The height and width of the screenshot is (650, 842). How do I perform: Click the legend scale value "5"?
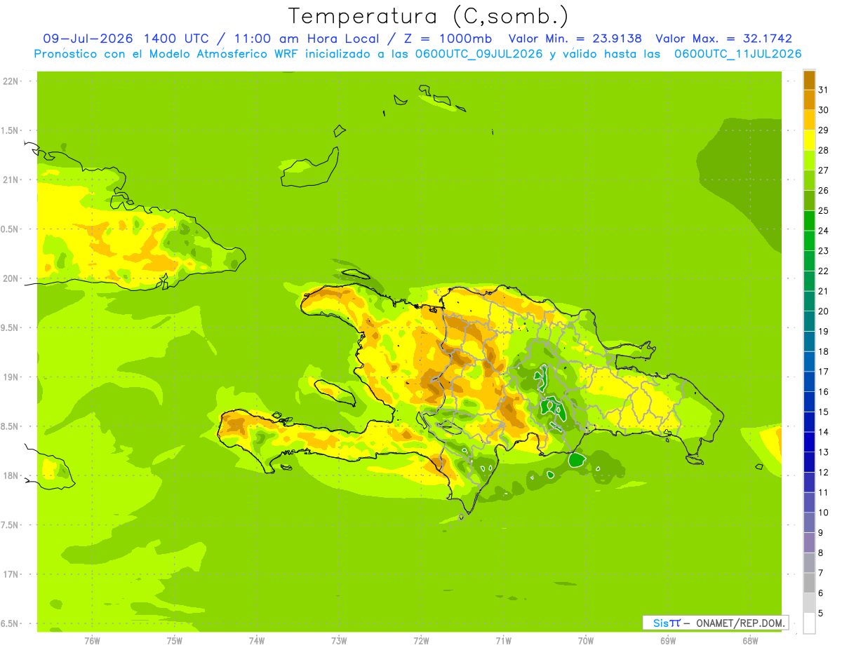[820, 613]
